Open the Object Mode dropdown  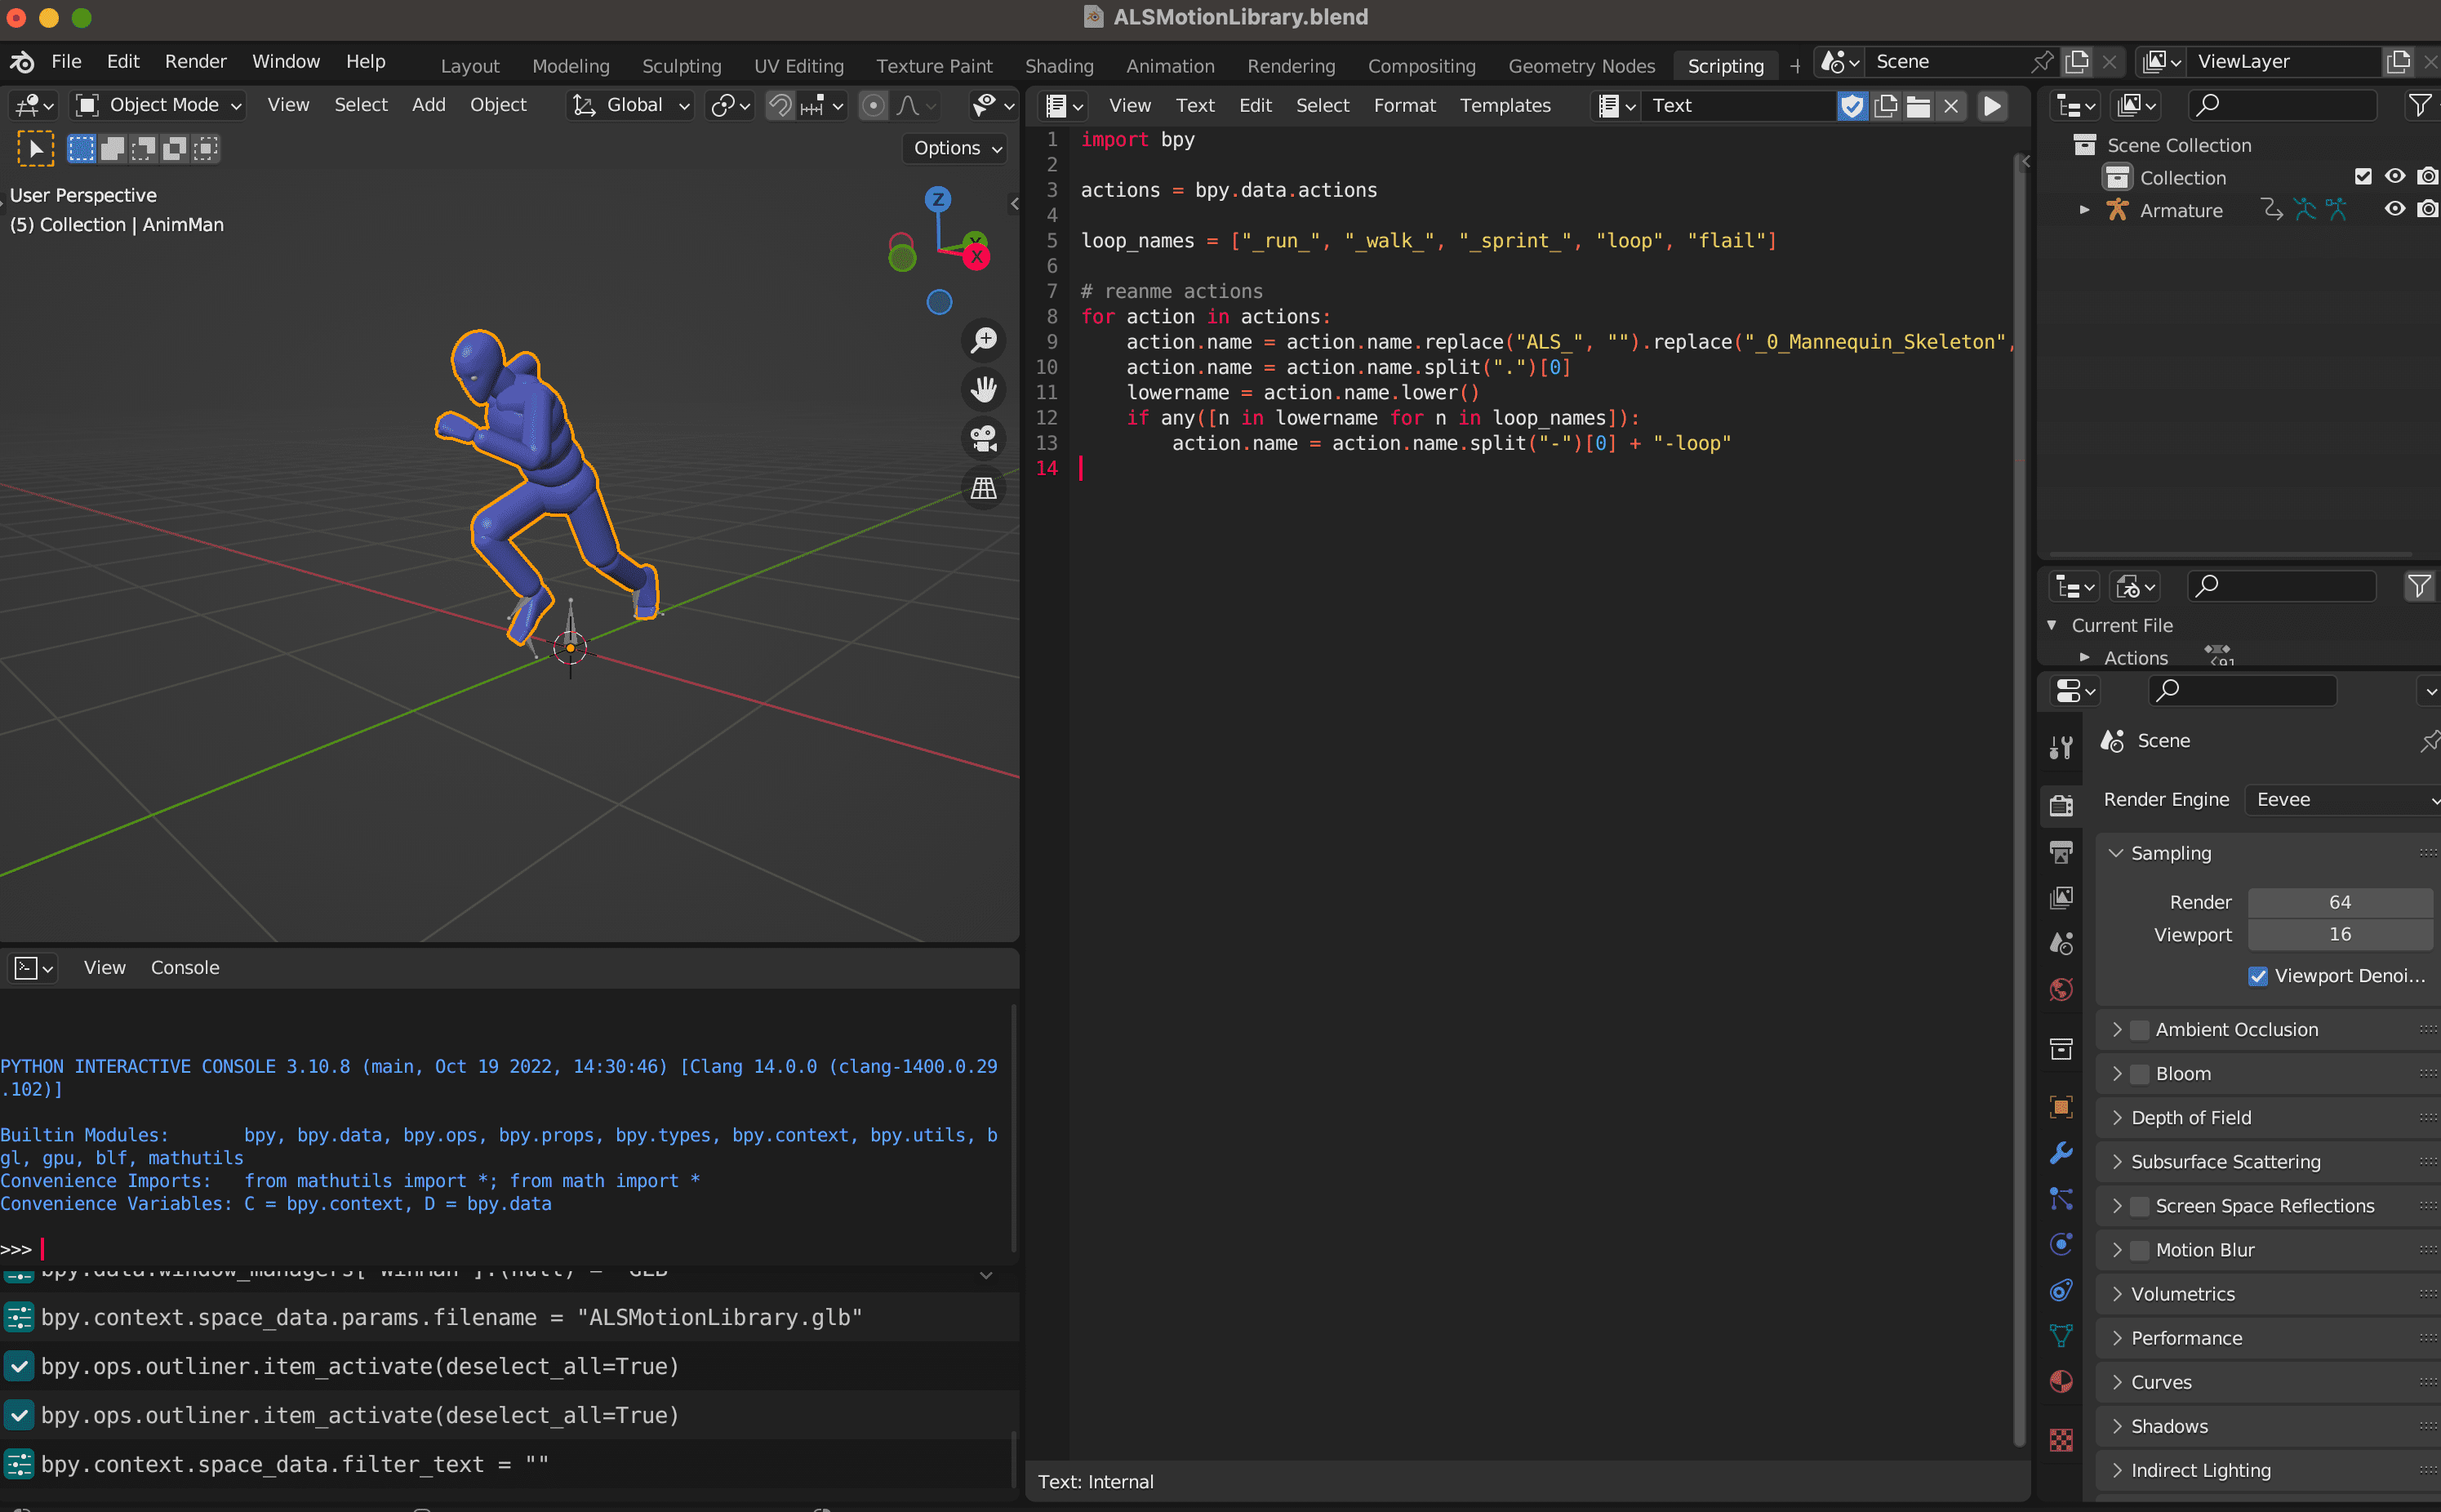point(160,105)
